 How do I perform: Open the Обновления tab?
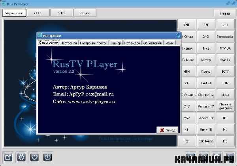tap(152, 43)
